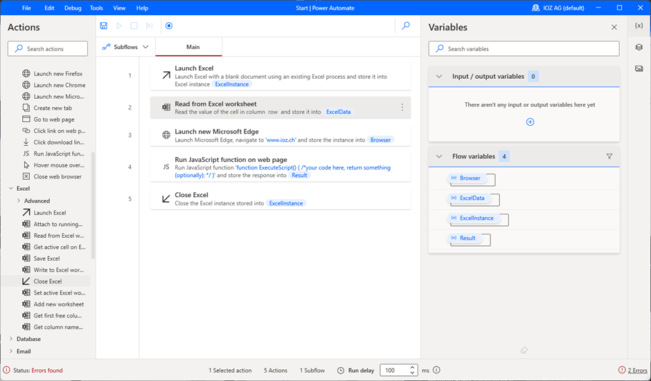The height and width of the screenshot is (381, 651).
Task: Add input or output variable plus icon
Action: tap(530, 122)
